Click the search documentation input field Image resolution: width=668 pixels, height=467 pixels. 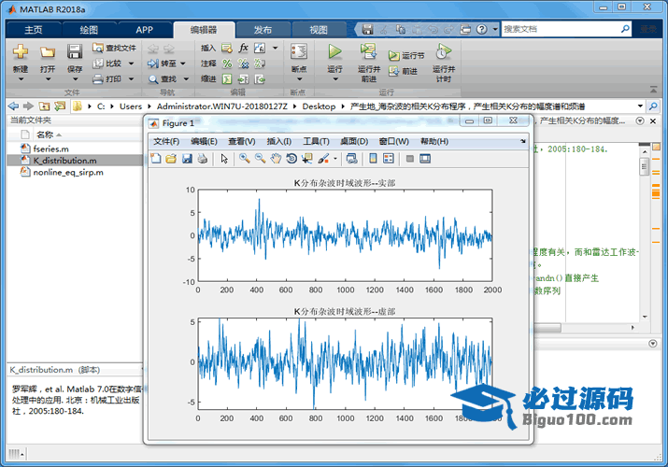pos(561,29)
